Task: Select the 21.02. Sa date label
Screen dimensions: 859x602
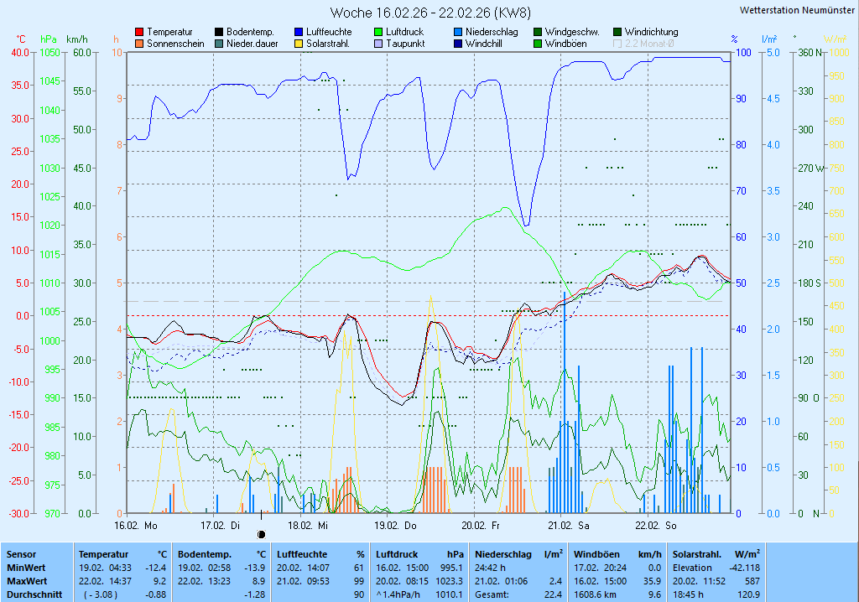Action: (568, 526)
